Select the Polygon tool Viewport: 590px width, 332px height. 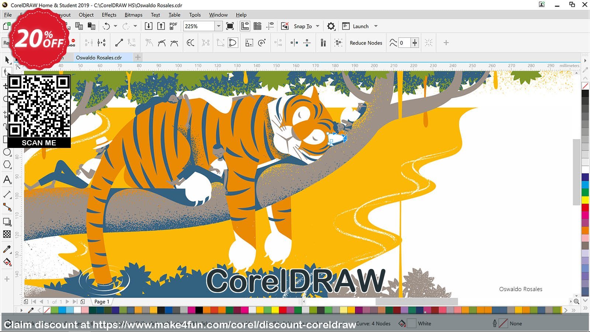click(7, 165)
